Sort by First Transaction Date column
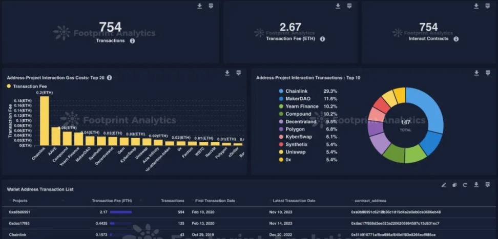Viewport: 498px width, 239px height. tap(214, 201)
